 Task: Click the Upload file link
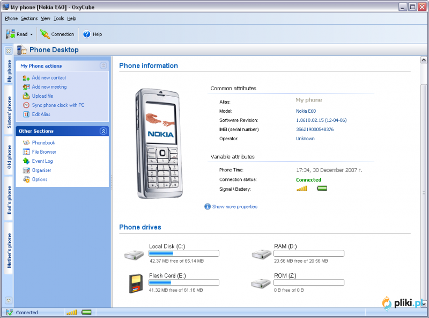42,96
